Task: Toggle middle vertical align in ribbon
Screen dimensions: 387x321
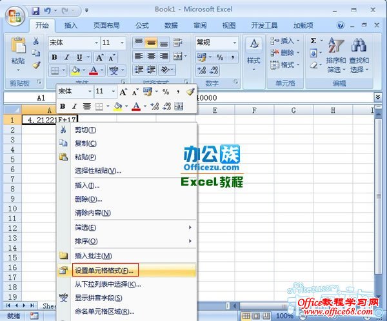Action: (x=151, y=43)
